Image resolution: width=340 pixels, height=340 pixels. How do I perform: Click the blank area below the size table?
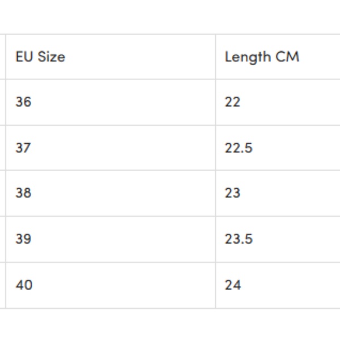tap(170, 325)
